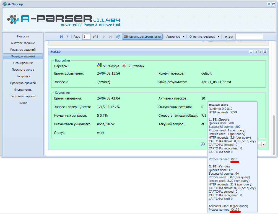The width and height of the screenshot is (278, 214).
Task: Switch to Редактор заданий
Action: point(23,50)
